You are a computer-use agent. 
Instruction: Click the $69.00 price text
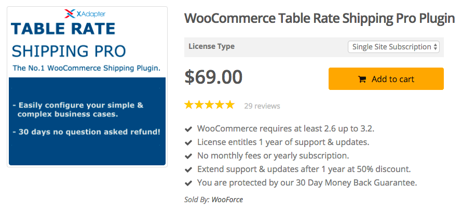213,77
